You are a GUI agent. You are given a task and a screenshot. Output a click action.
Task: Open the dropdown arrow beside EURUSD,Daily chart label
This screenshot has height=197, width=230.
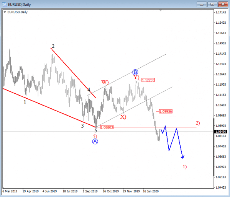coord(5,12)
